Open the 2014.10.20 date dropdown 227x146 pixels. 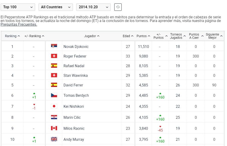pos(93,7)
